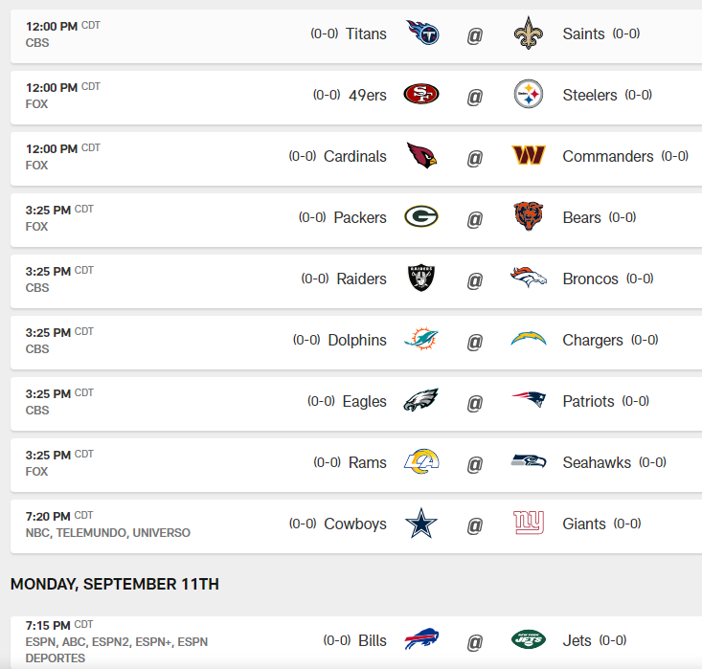Click the Los Angeles Chargers logo
Viewport: 702px width, 669px height.
click(x=529, y=340)
